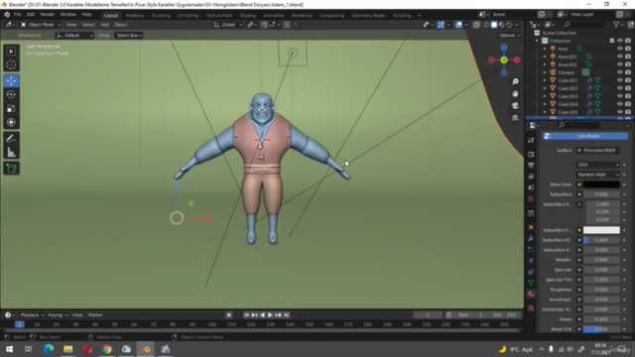The height and width of the screenshot is (357, 635).
Task: Activate the Rotate tool
Action: (11, 95)
